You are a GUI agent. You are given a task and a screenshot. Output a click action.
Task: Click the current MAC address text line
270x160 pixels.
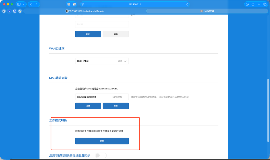97,89
